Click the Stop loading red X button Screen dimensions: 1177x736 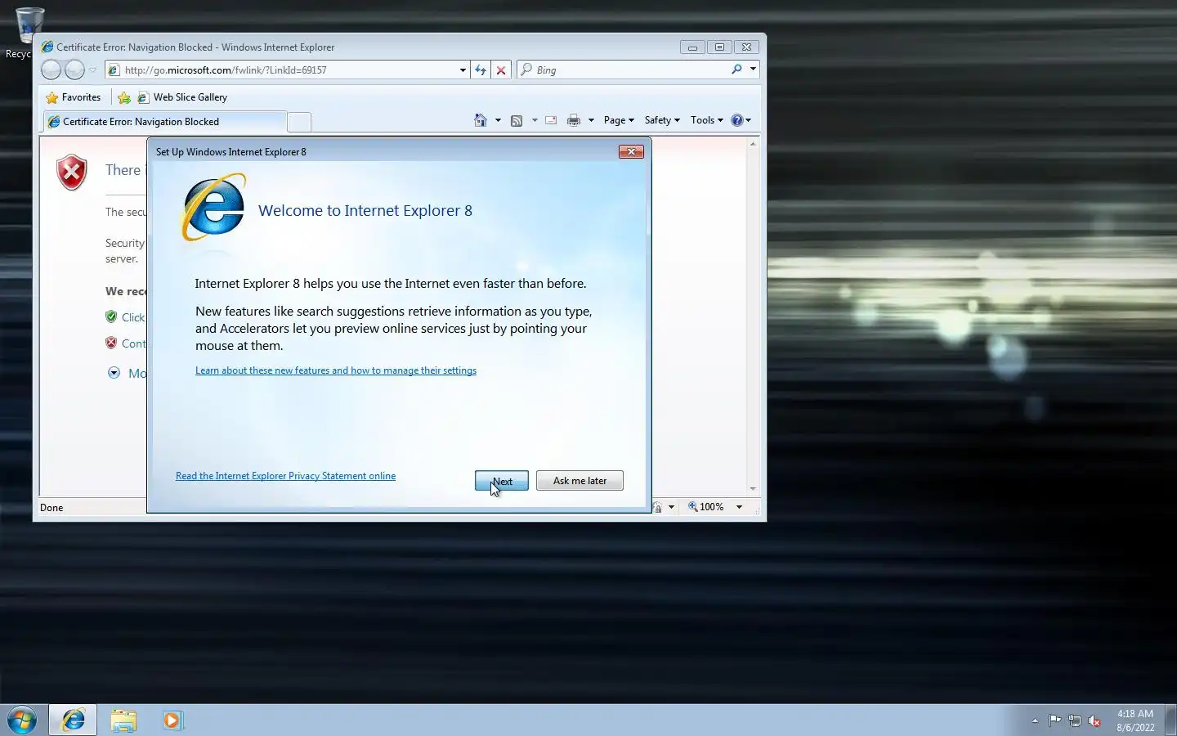point(501,70)
